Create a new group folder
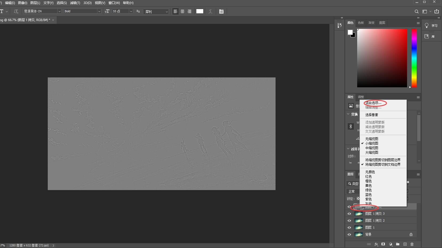This screenshot has width=442, height=248. point(398,244)
